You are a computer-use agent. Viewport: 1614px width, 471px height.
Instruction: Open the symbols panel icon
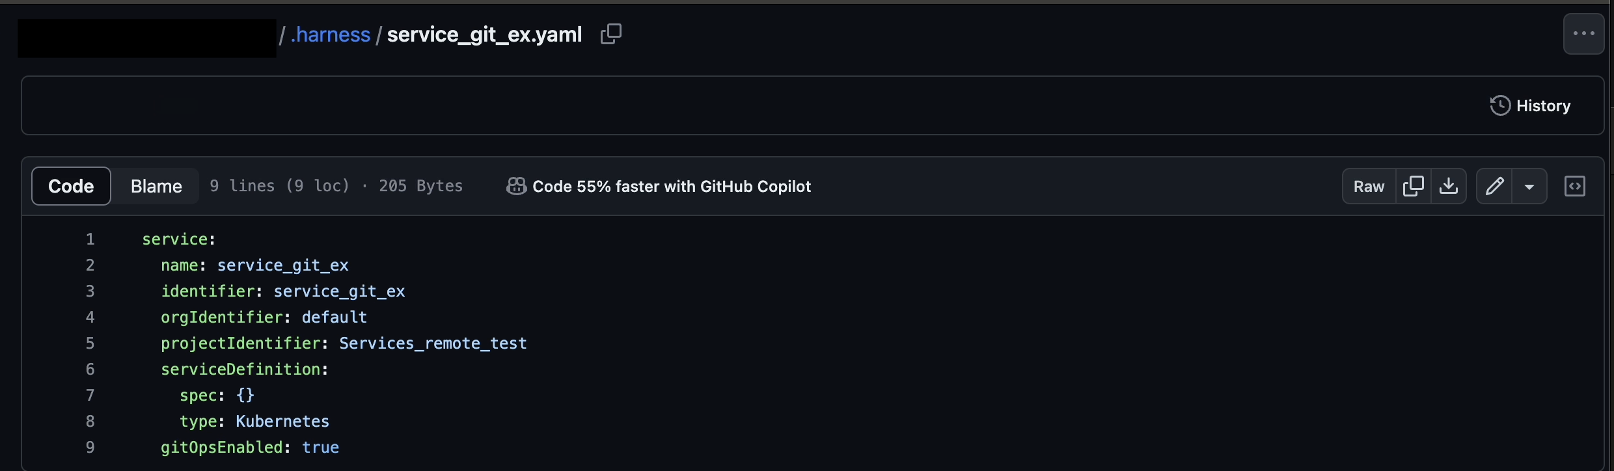pos(1575,186)
